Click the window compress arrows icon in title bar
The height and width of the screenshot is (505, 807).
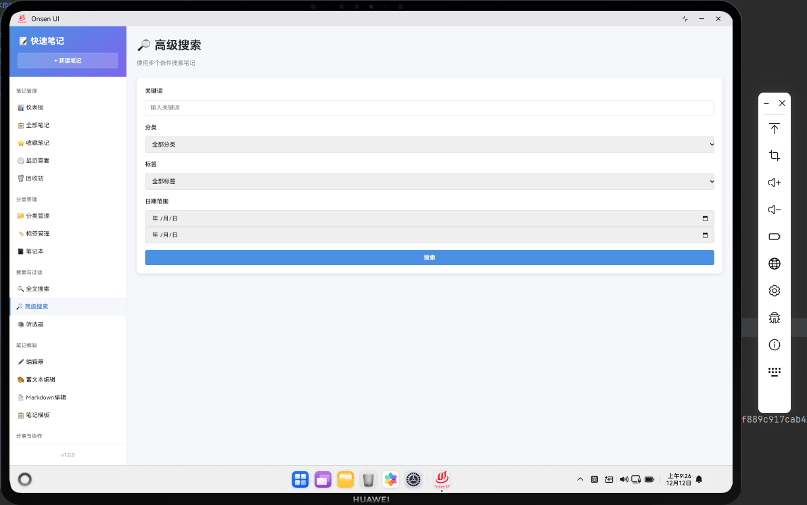tap(685, 18)
